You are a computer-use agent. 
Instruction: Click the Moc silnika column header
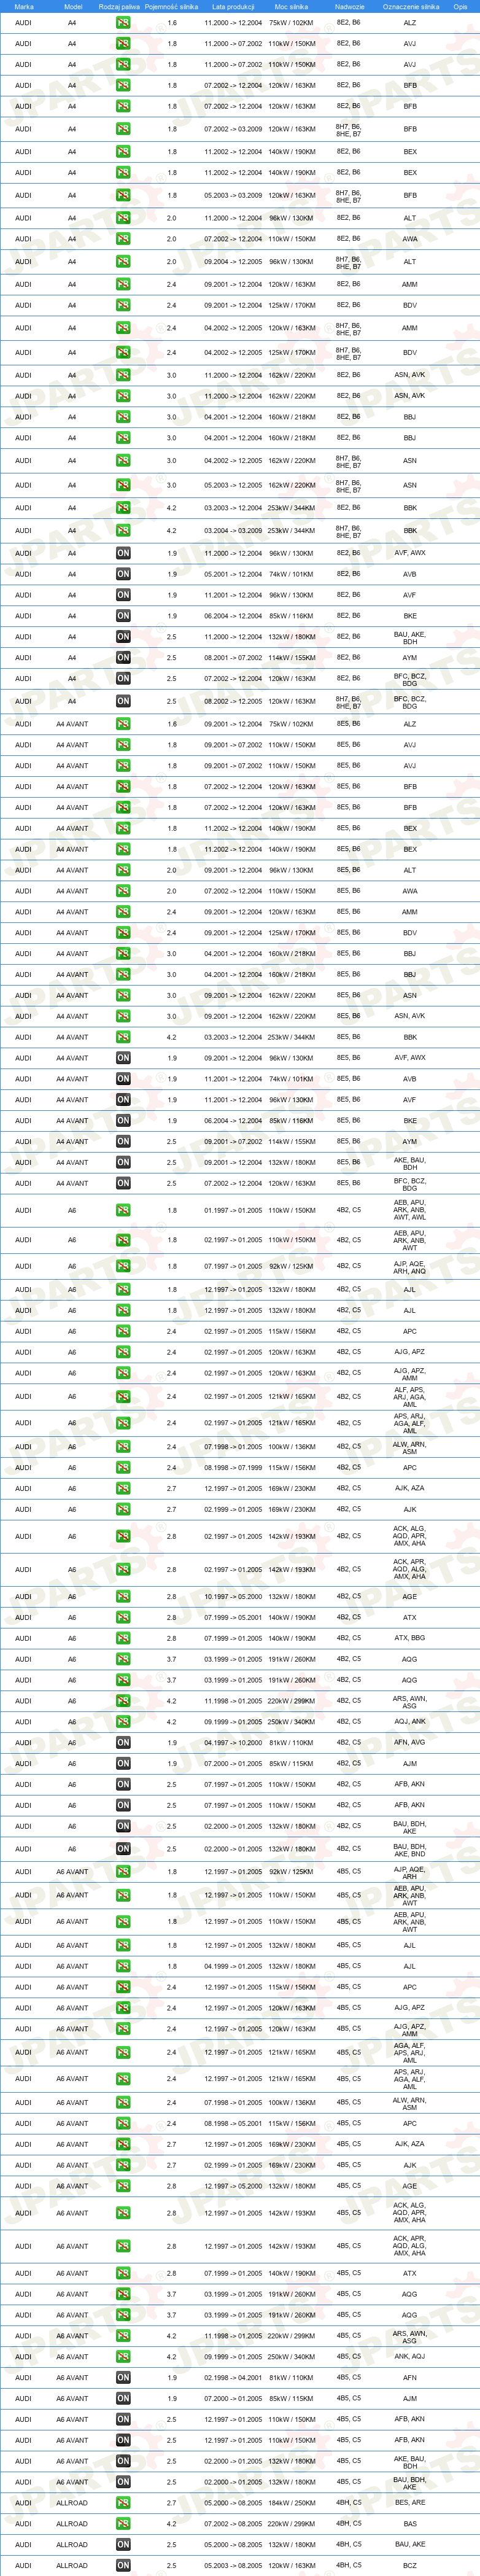(292, 6)
